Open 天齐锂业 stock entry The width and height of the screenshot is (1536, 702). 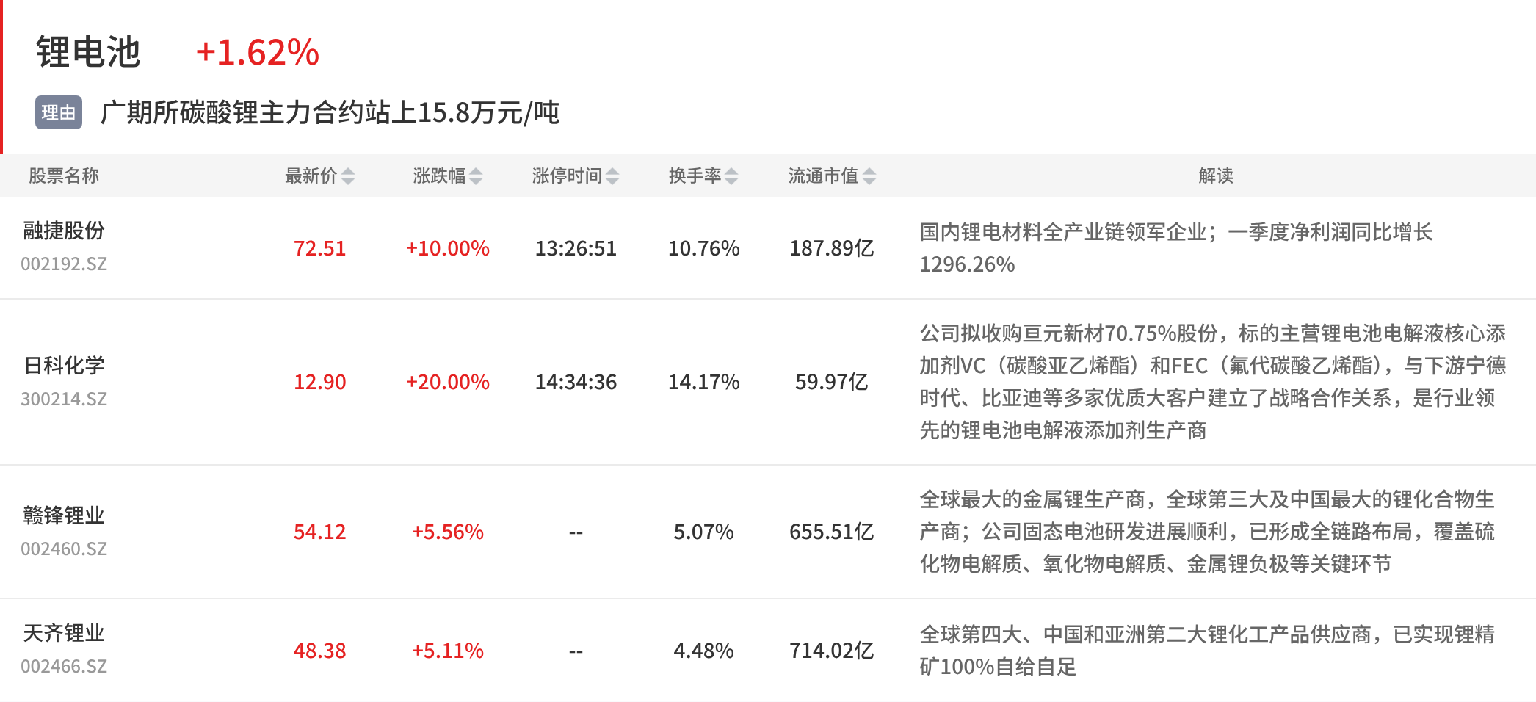tap(64, 633)
